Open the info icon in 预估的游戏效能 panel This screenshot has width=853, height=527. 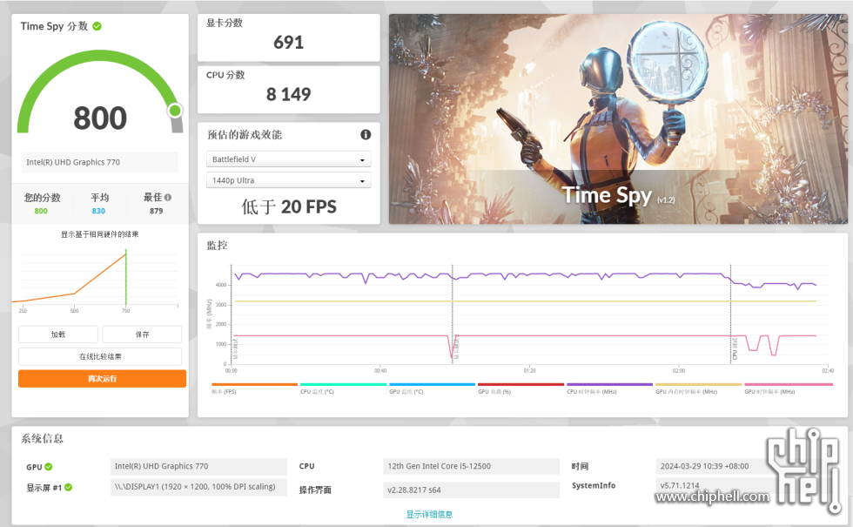[366, 134]
